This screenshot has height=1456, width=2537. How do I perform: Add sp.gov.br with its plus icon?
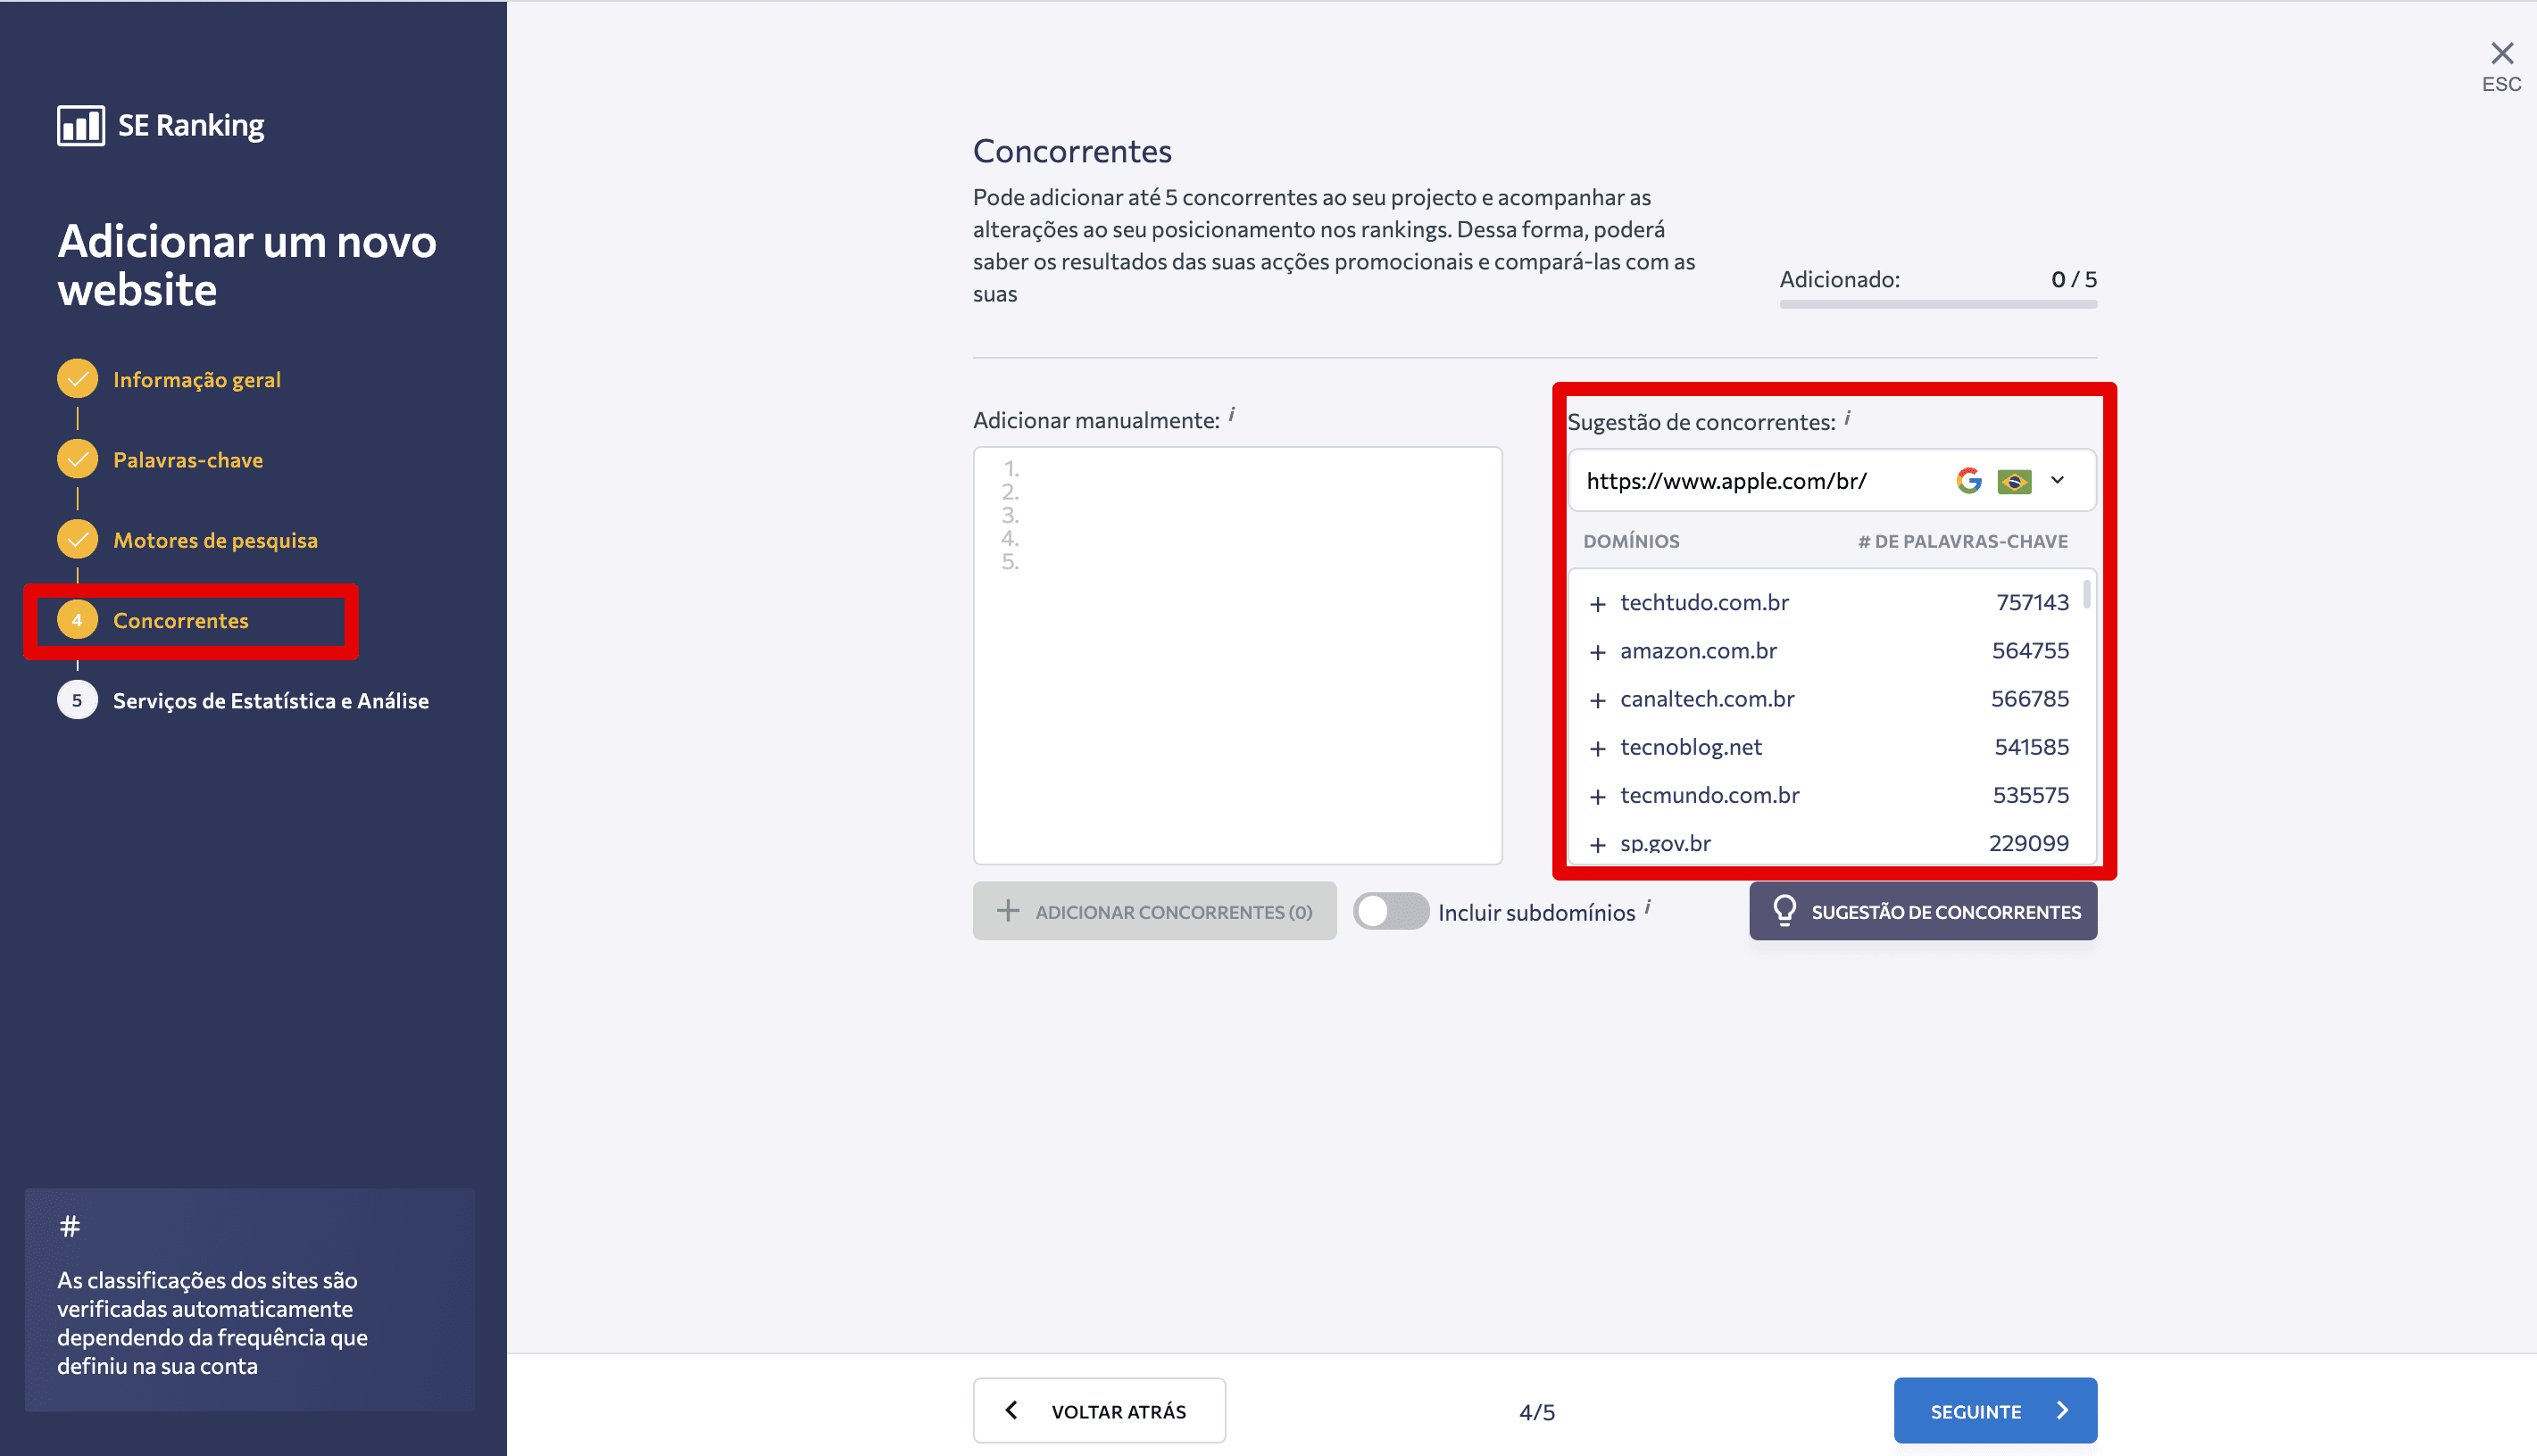1598,845
